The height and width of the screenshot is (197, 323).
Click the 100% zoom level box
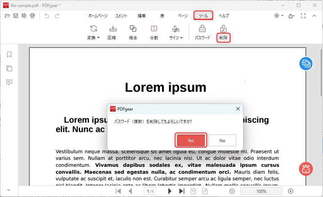(x=261, y=191)
